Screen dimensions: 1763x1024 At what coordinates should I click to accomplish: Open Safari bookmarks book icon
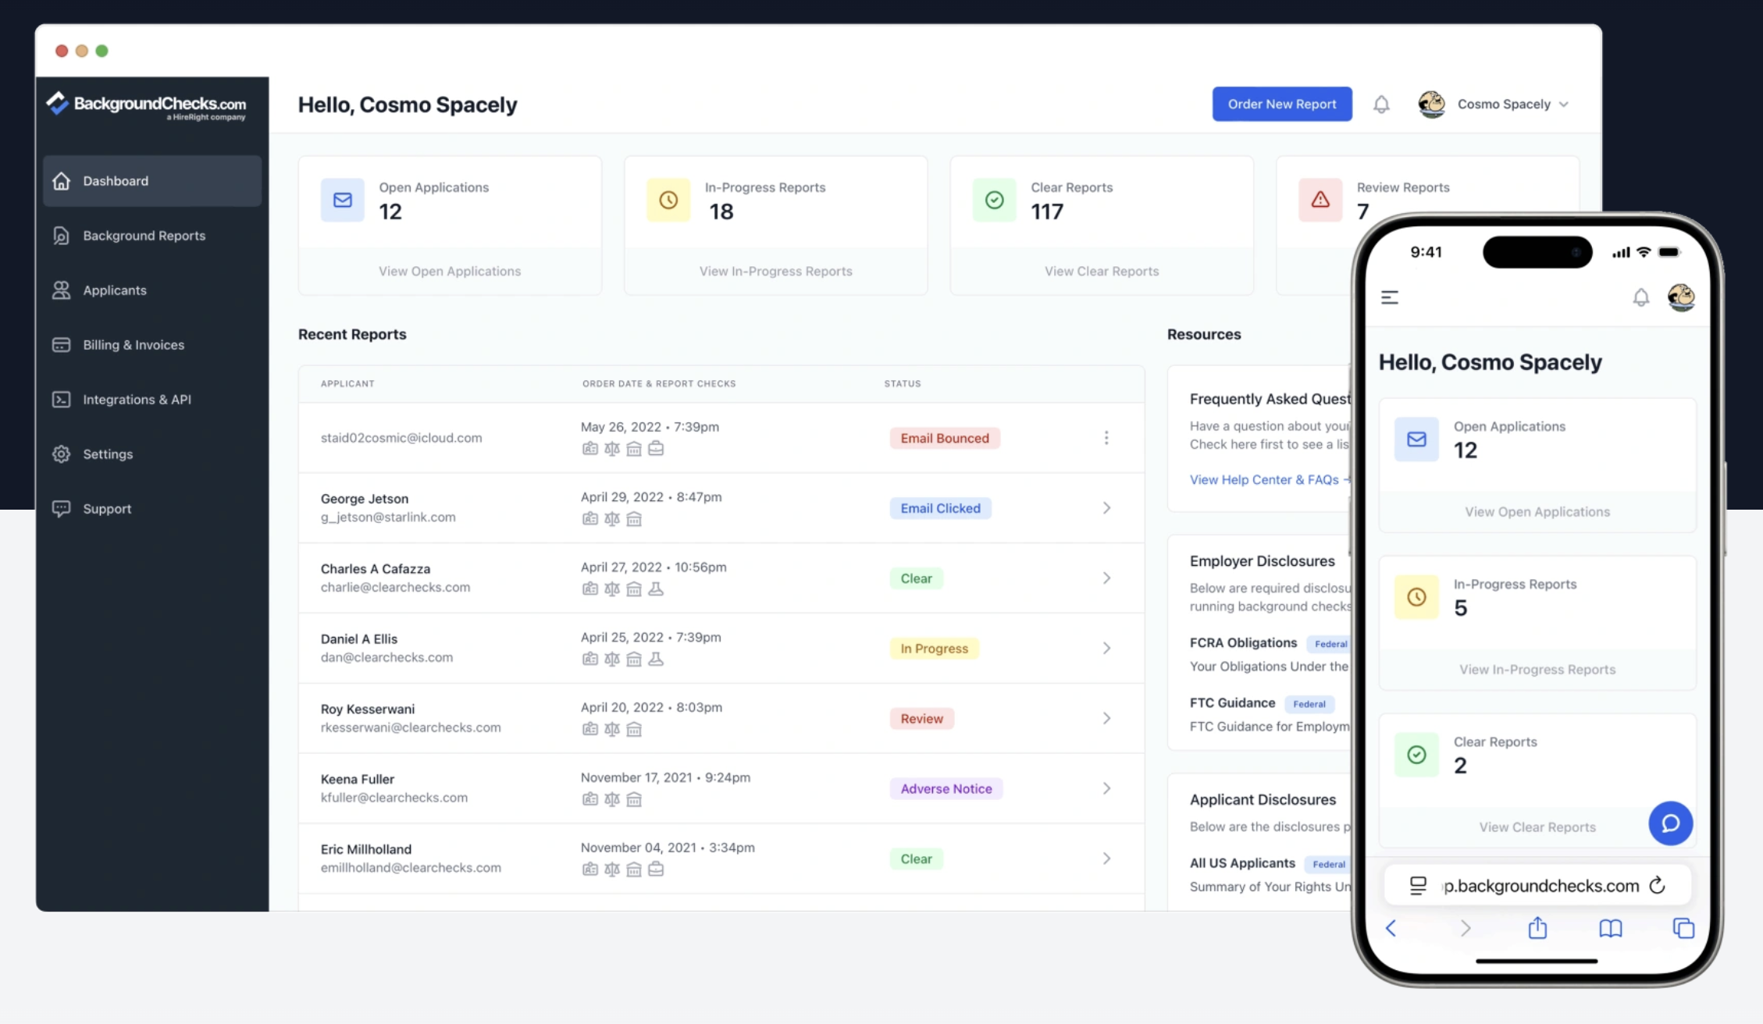point(1610,928)
